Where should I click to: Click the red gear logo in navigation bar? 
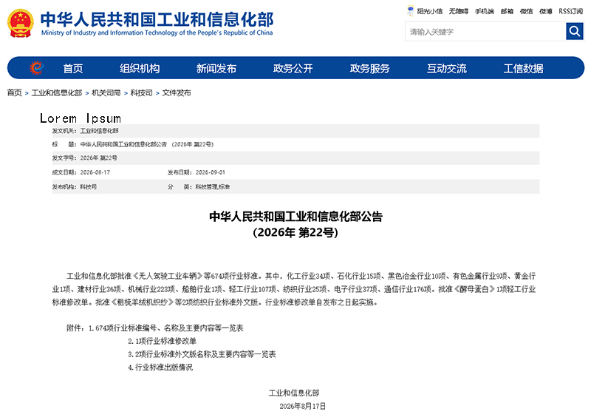pyautogui.click(x=36, y=68)
